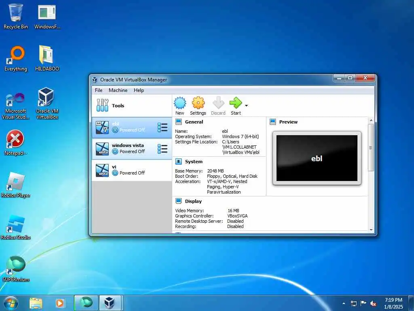The height and width of the screenshot is (311, 414).
Task: Open the Windows Start menu orb
Action: tap(11, 303)
